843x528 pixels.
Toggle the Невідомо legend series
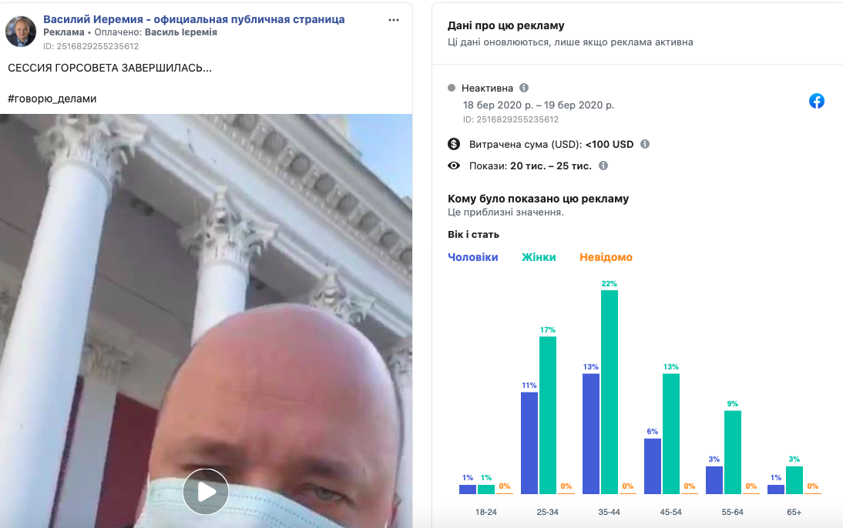tap(606, 257)
